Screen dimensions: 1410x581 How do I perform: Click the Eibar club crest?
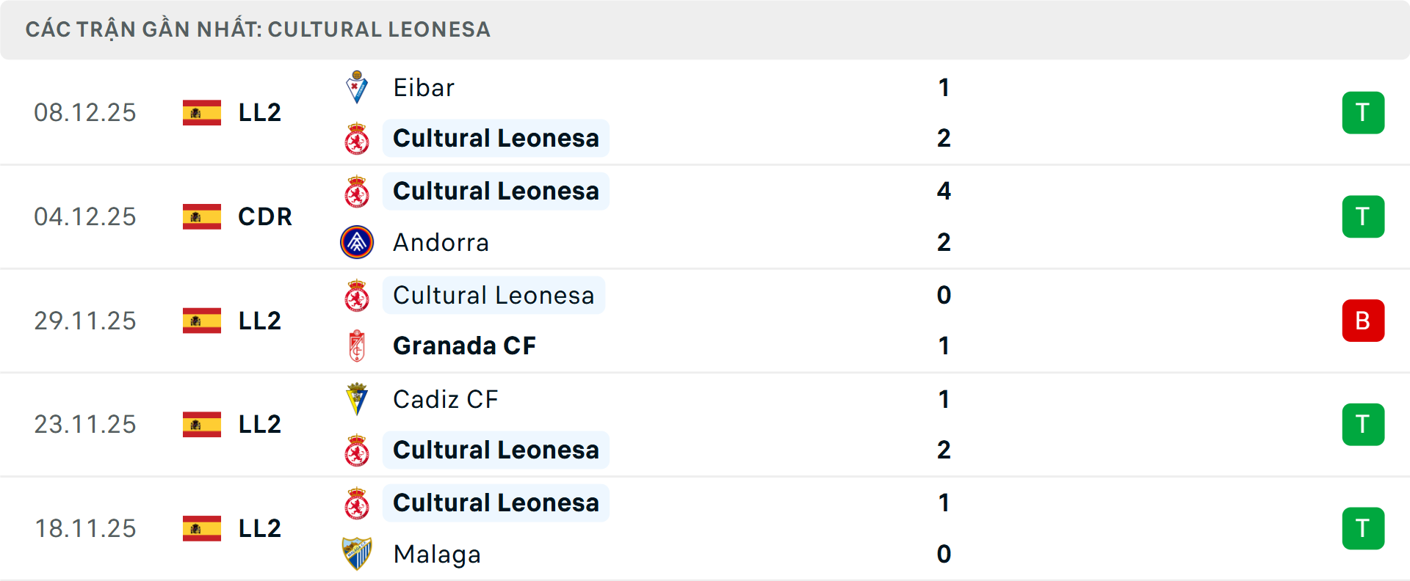coord(357,87)
